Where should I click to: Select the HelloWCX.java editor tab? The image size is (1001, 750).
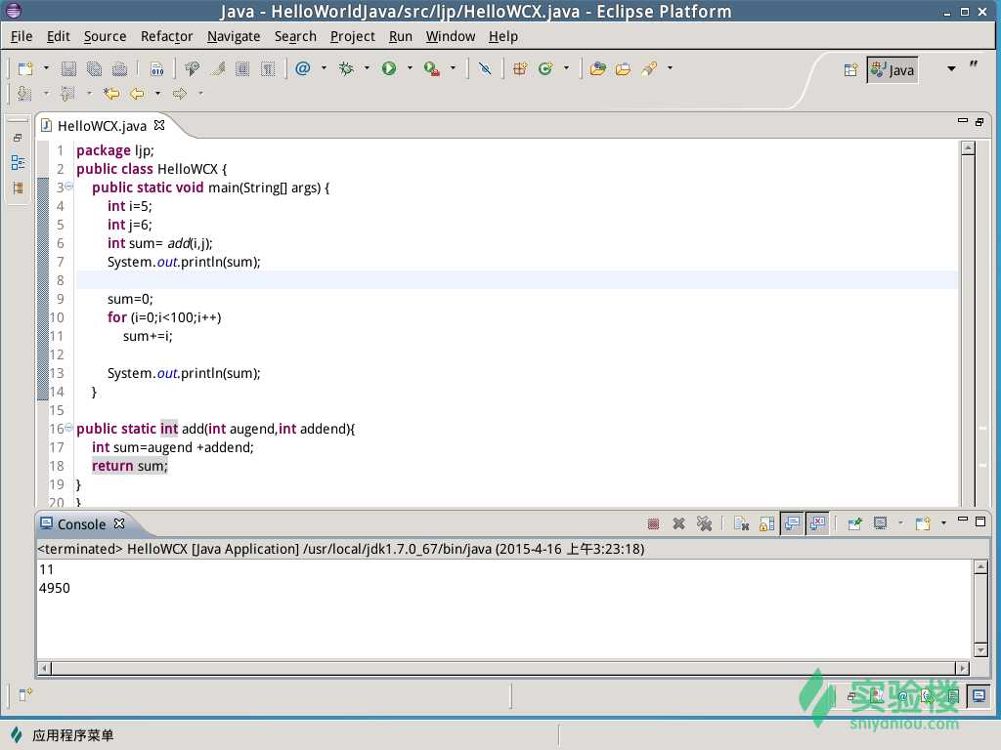(102, 126)
